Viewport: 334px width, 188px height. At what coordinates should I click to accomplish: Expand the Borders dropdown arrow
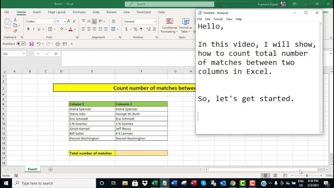pos(54,29)
